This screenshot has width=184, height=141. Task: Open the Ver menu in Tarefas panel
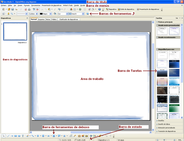178,18
